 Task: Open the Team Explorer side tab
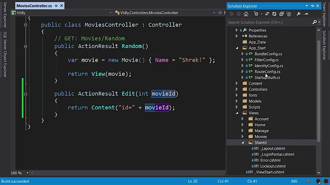coord(324,14)
